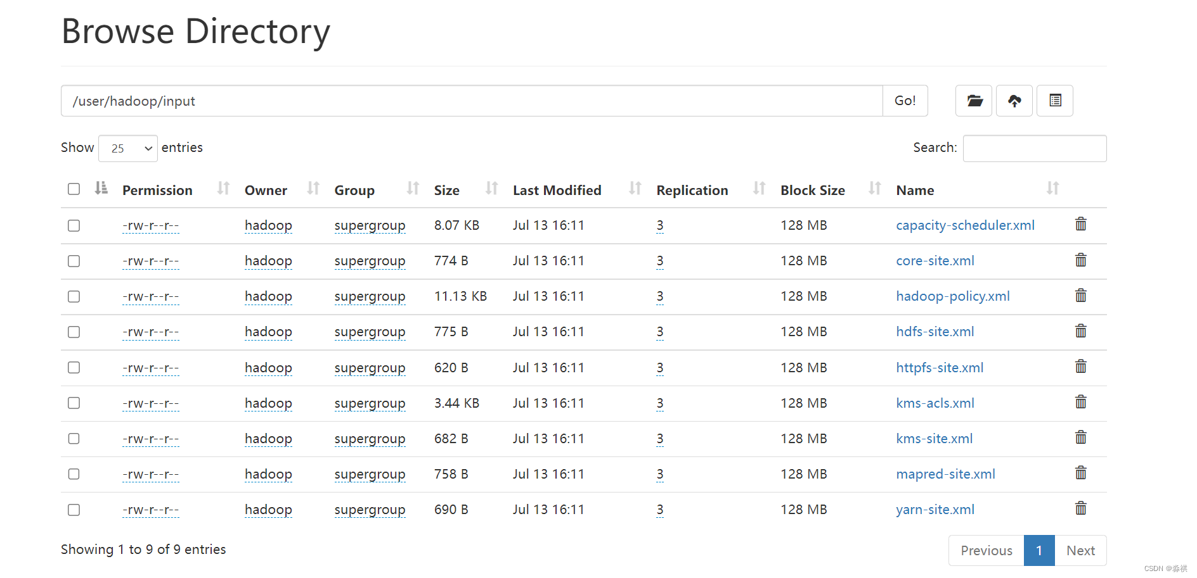Check the yarn-site.xml row checkbox
The width and height of the screenshot is (1197, 578).
coord(74,510)
